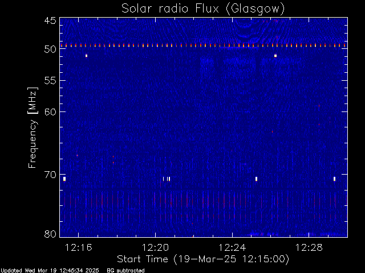The height and width of the screenshot is (273, 365).
Task: Click the 12:28 time tick label
Action: coord(309,247)
